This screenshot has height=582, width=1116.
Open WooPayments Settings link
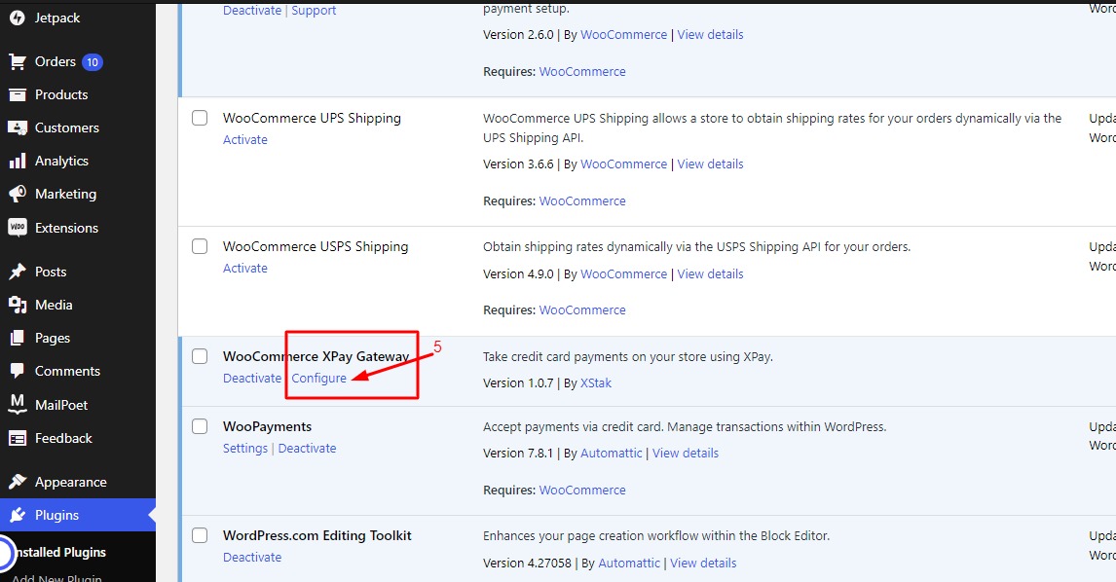(x=244, y=449)
